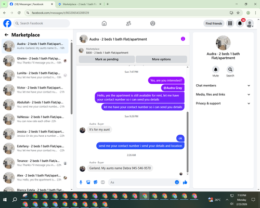Click Audra's profile picture beside "It's for my aunt"

pos(82,130)
